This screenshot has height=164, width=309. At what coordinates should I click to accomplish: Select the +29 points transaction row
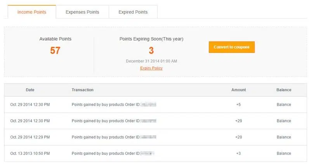[156, 121]
